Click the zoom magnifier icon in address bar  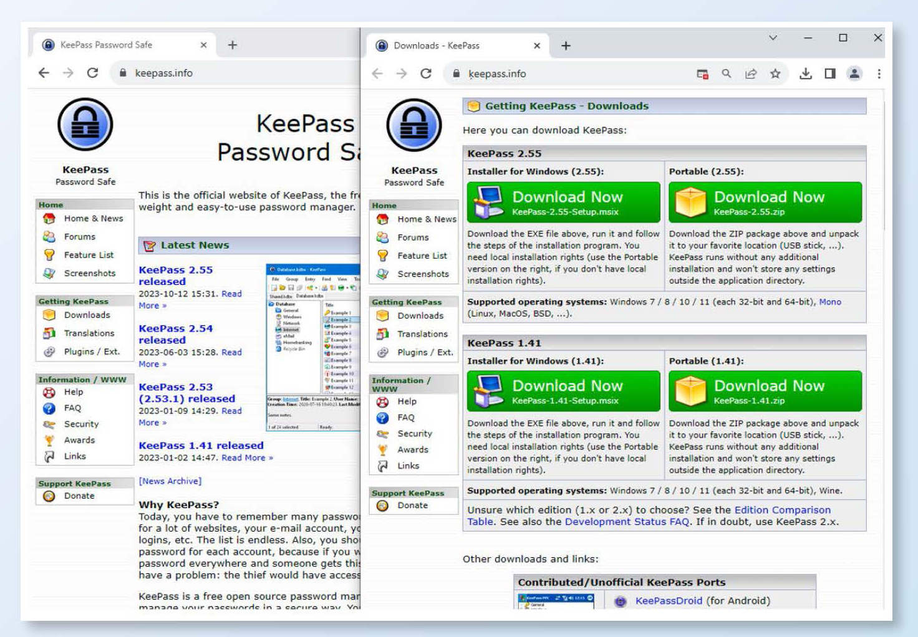click(727, 74)
